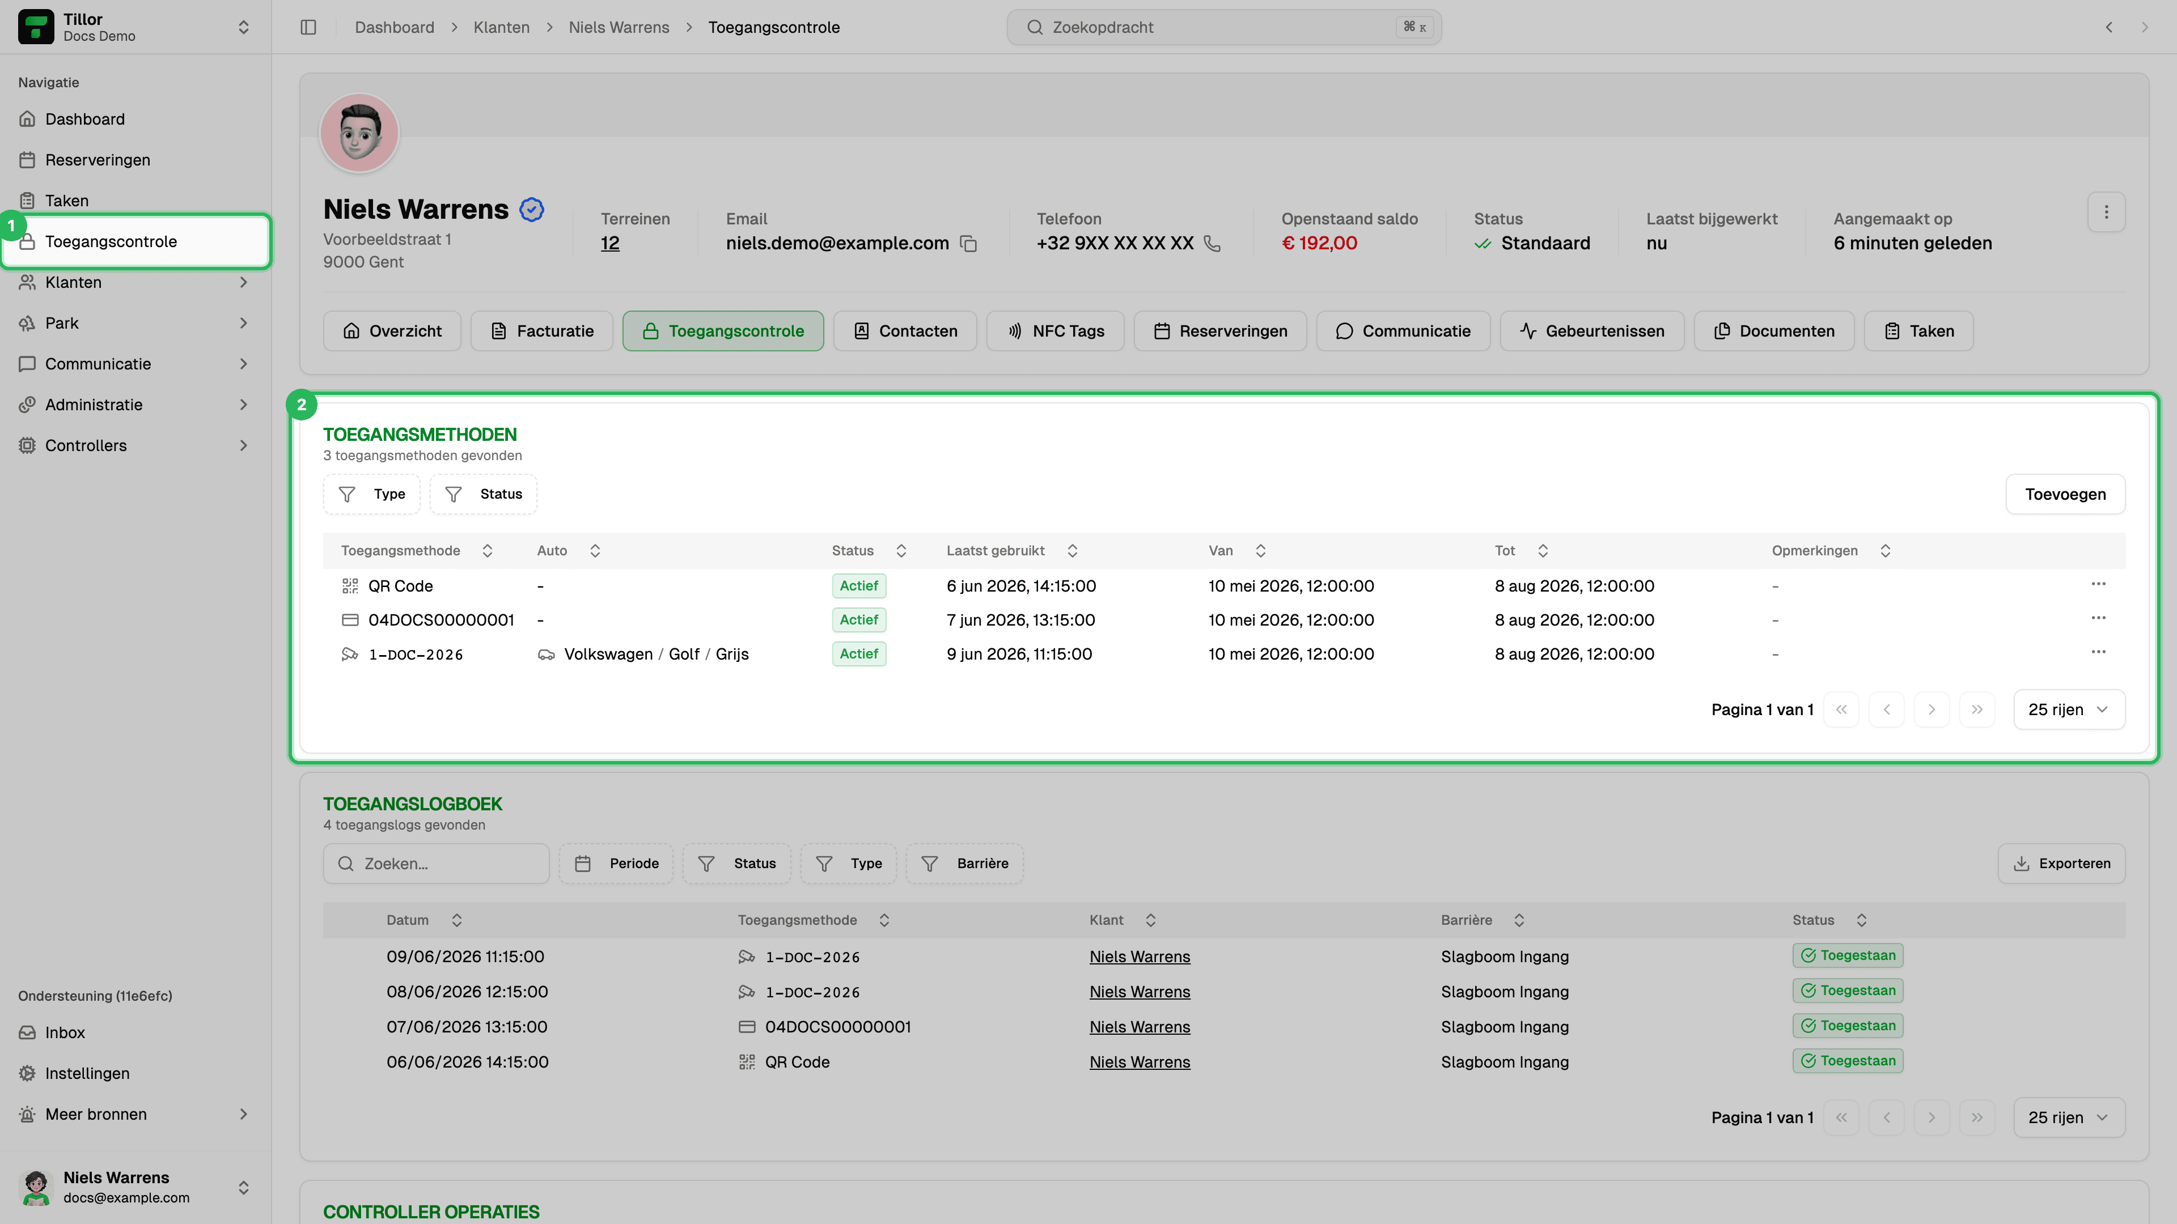Open row actions for QR Code

[x=2098, y=585]
